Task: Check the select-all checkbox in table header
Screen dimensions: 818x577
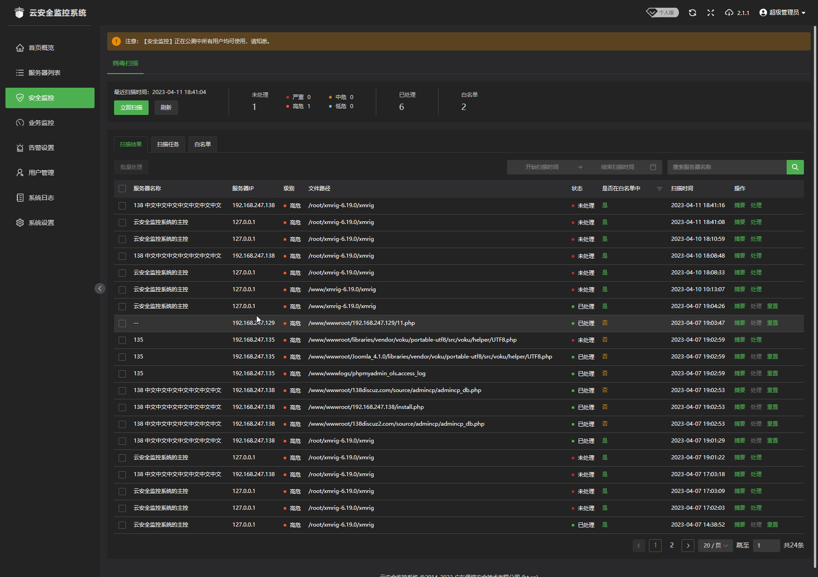Action: 122,189
